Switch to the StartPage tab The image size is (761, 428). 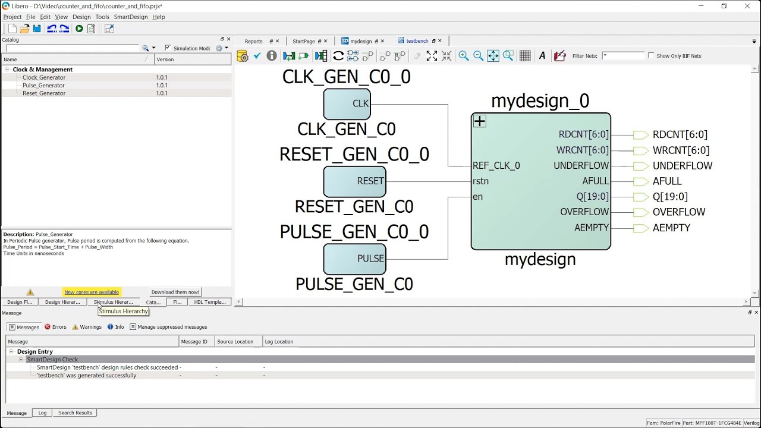tap(304, 41)
